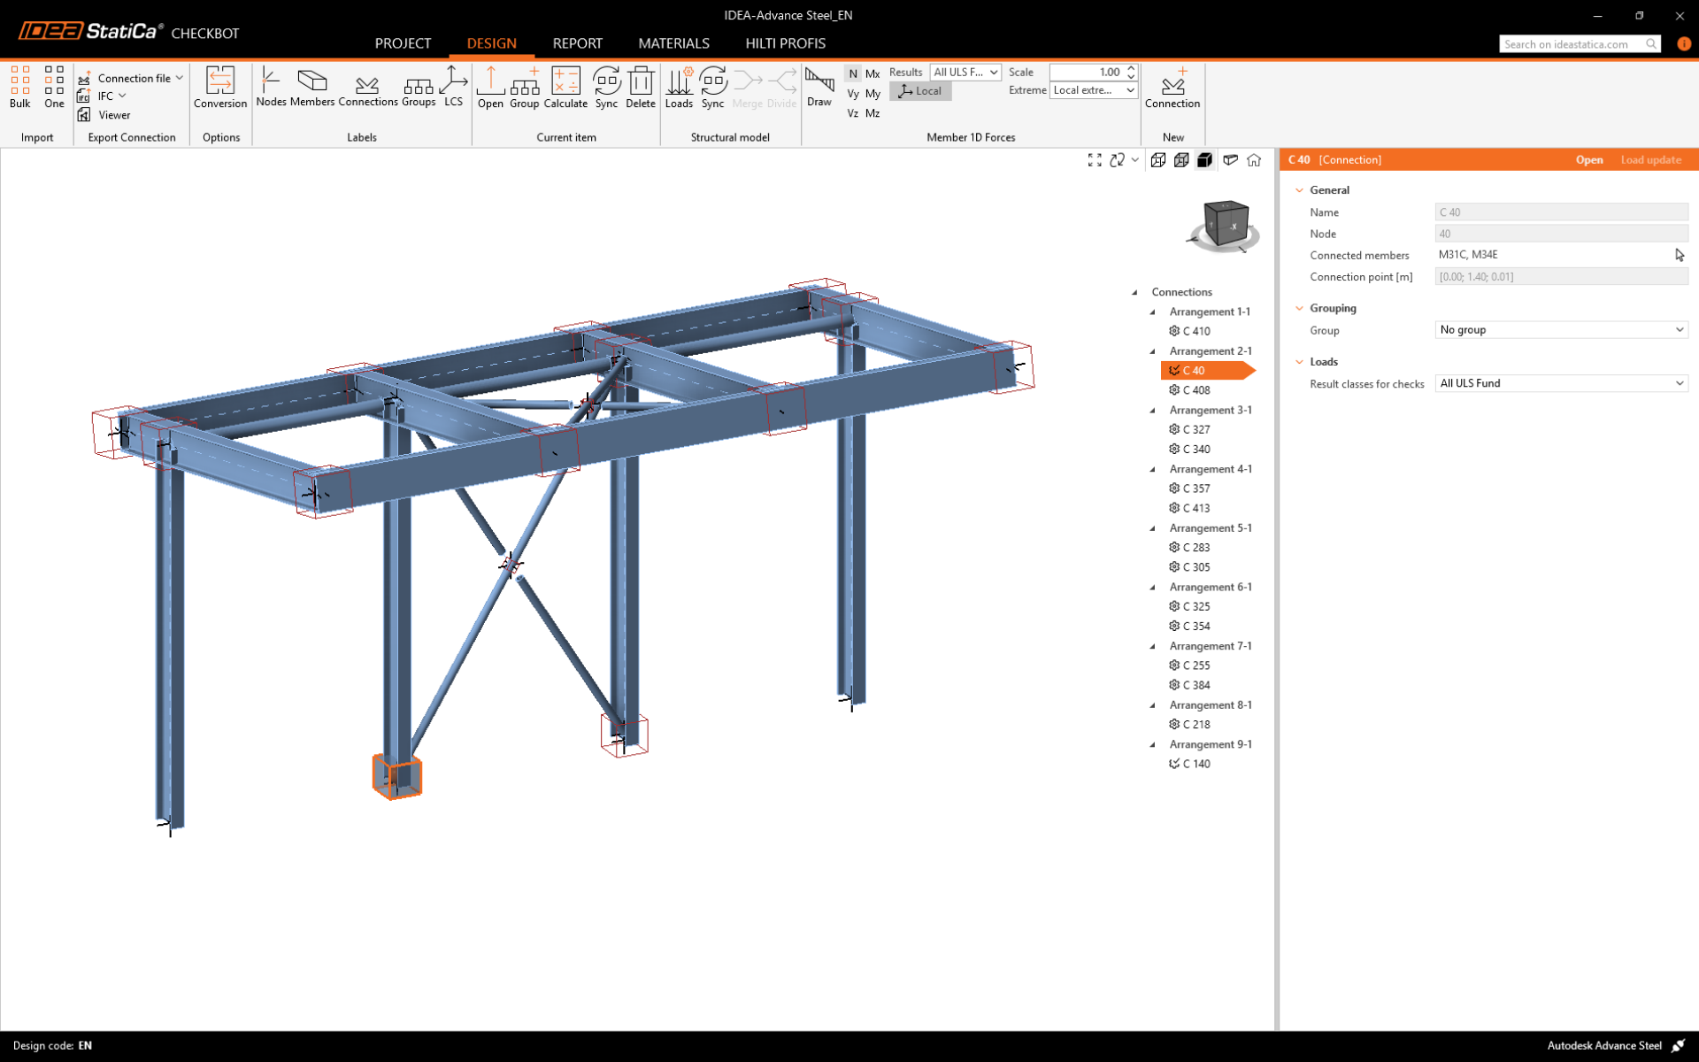Viewport: 1699px width, 1062px height.
Task: Open the Group dropdown showing No group
Action: pos(1560,330)
